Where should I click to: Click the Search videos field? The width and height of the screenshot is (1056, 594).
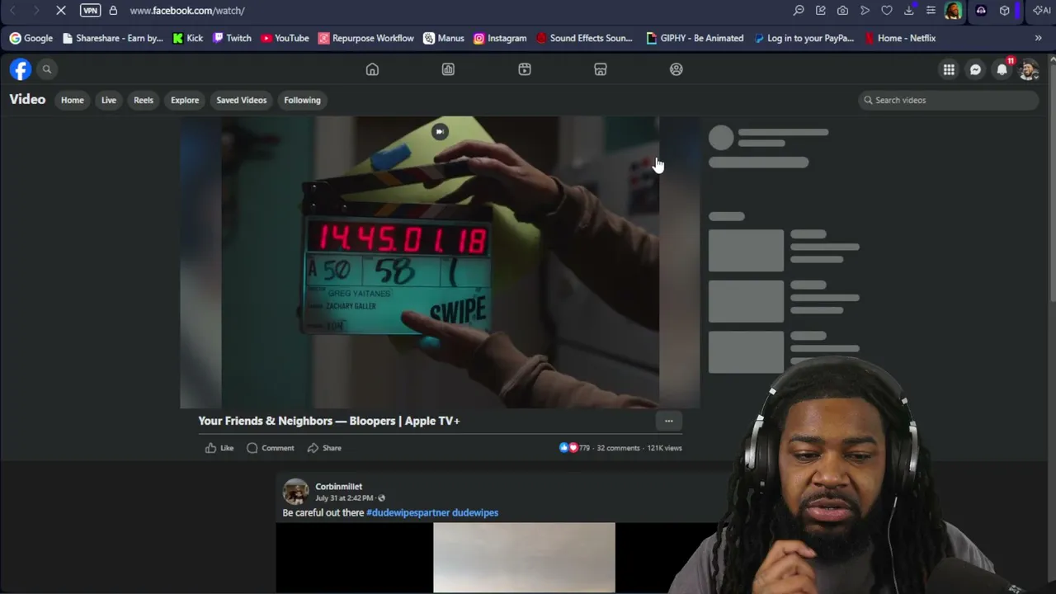[947, 100]
